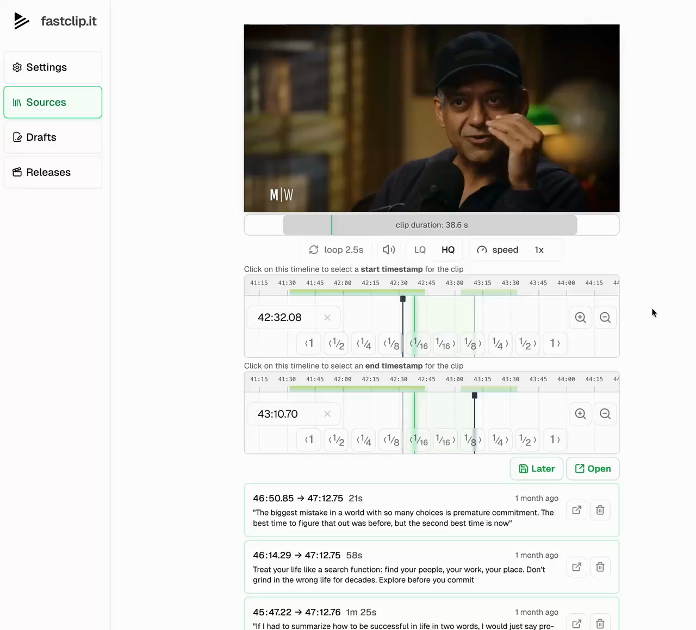Open the Settings page in sidebar

(x=53, y=67)
